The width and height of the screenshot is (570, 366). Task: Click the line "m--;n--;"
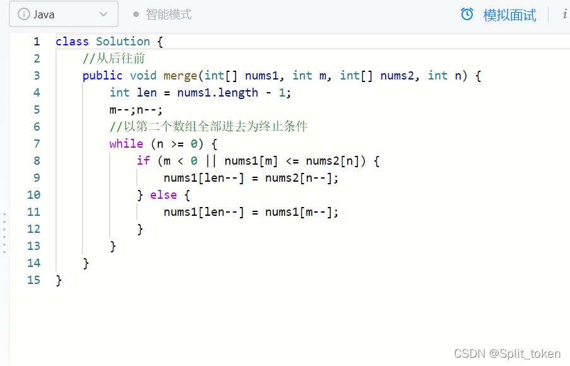136,110
